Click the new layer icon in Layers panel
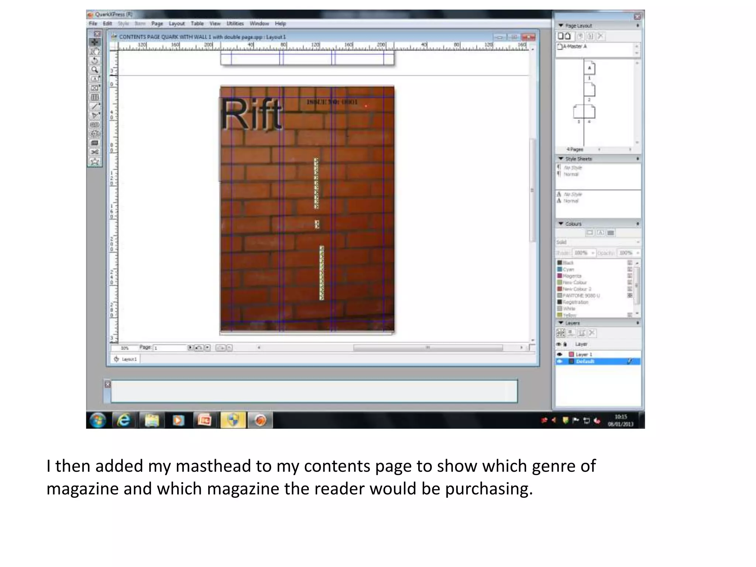Image resolution: width=756 pixels, height=567 pixels. click(560, 333)
